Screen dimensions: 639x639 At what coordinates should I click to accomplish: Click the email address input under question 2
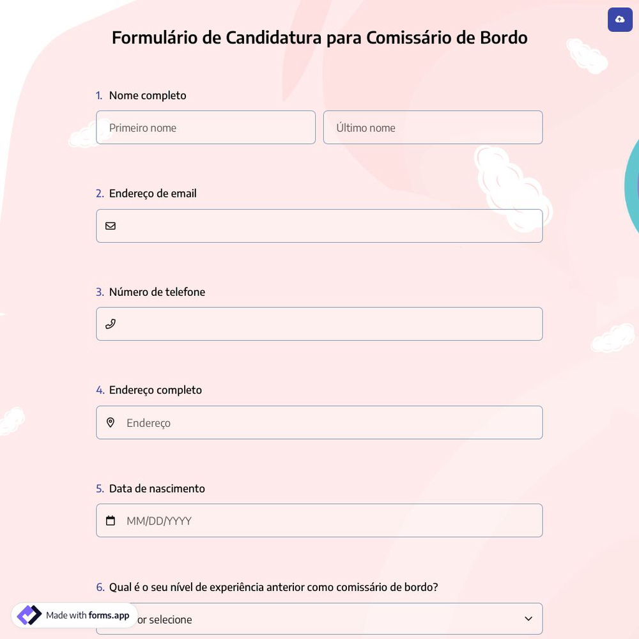pos(319,226)
